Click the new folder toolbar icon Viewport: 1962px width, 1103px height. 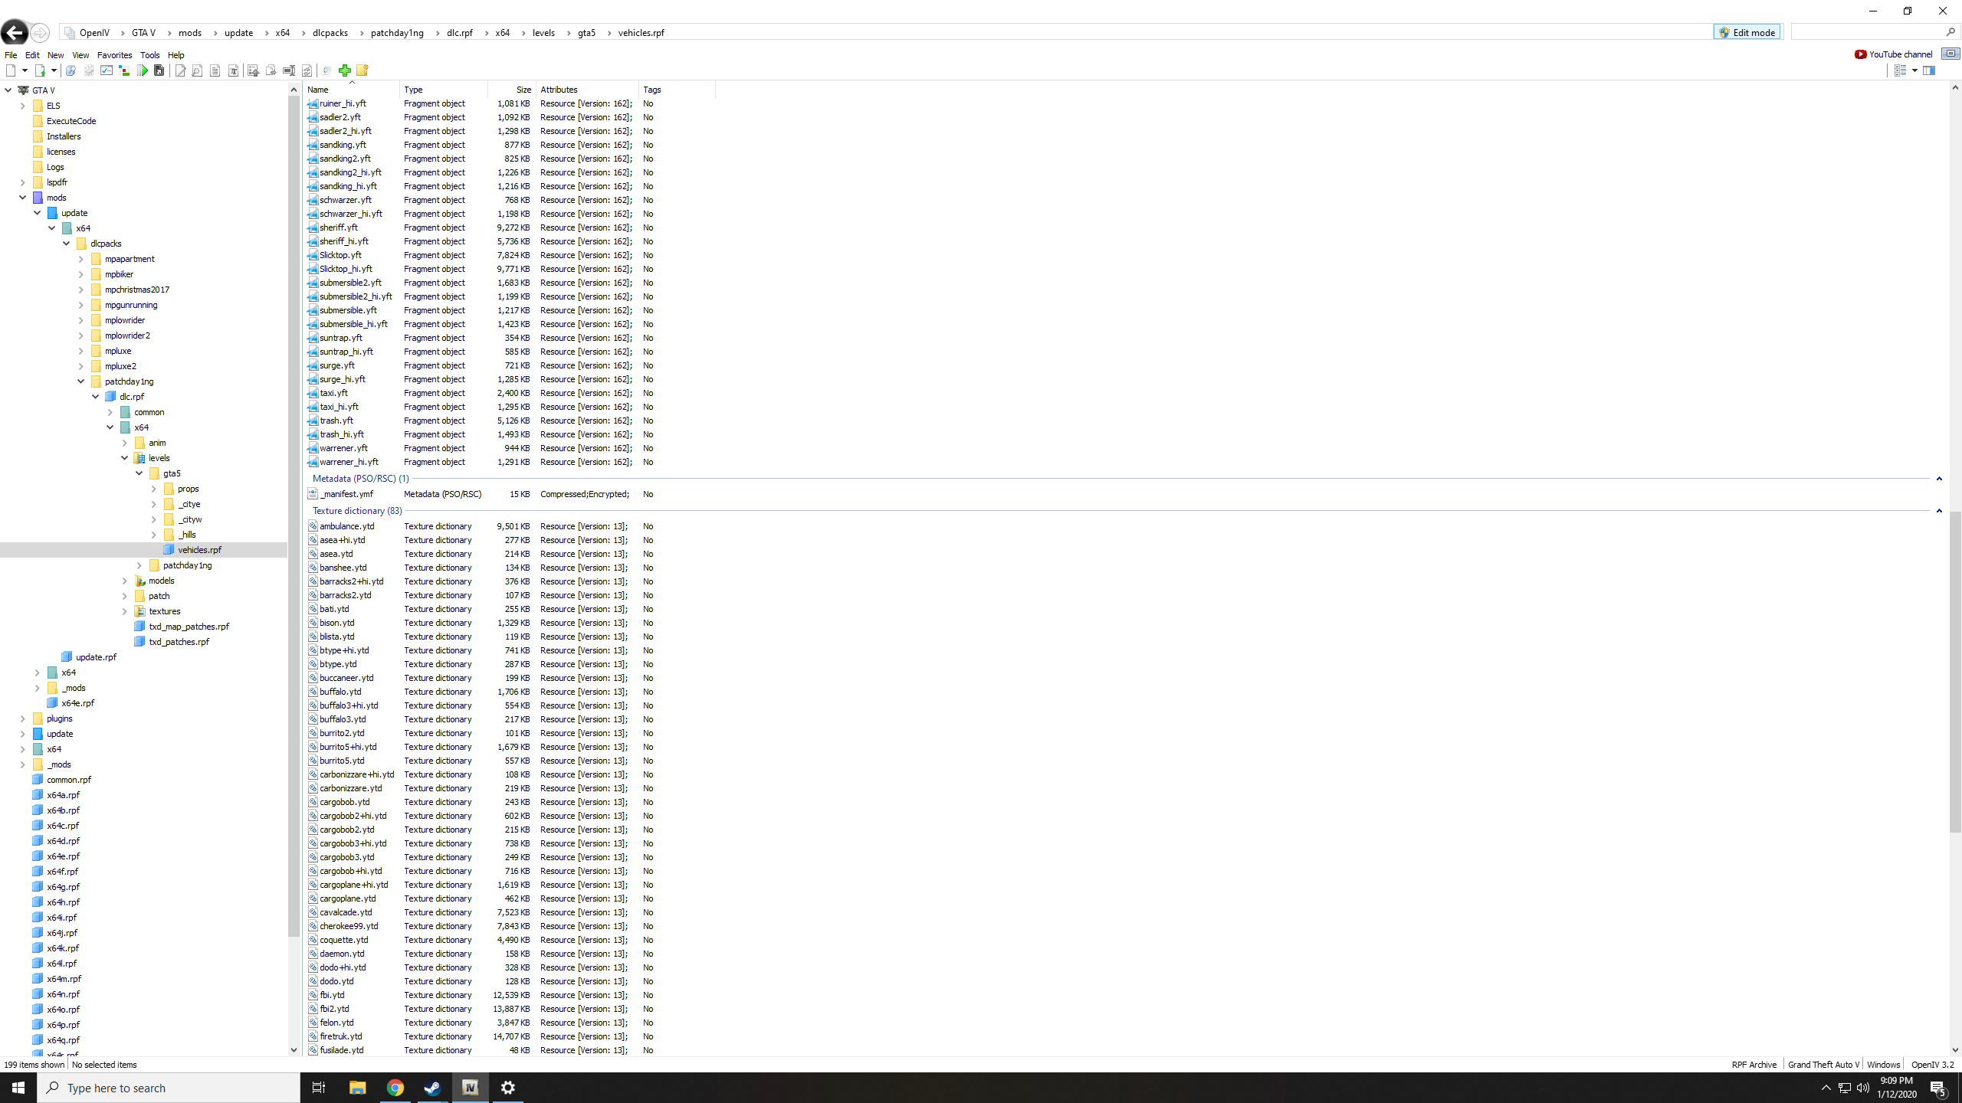coord(363,70)
